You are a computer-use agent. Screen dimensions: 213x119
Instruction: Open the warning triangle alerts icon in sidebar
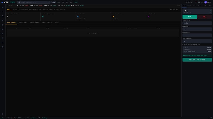(x=3, y=47)
